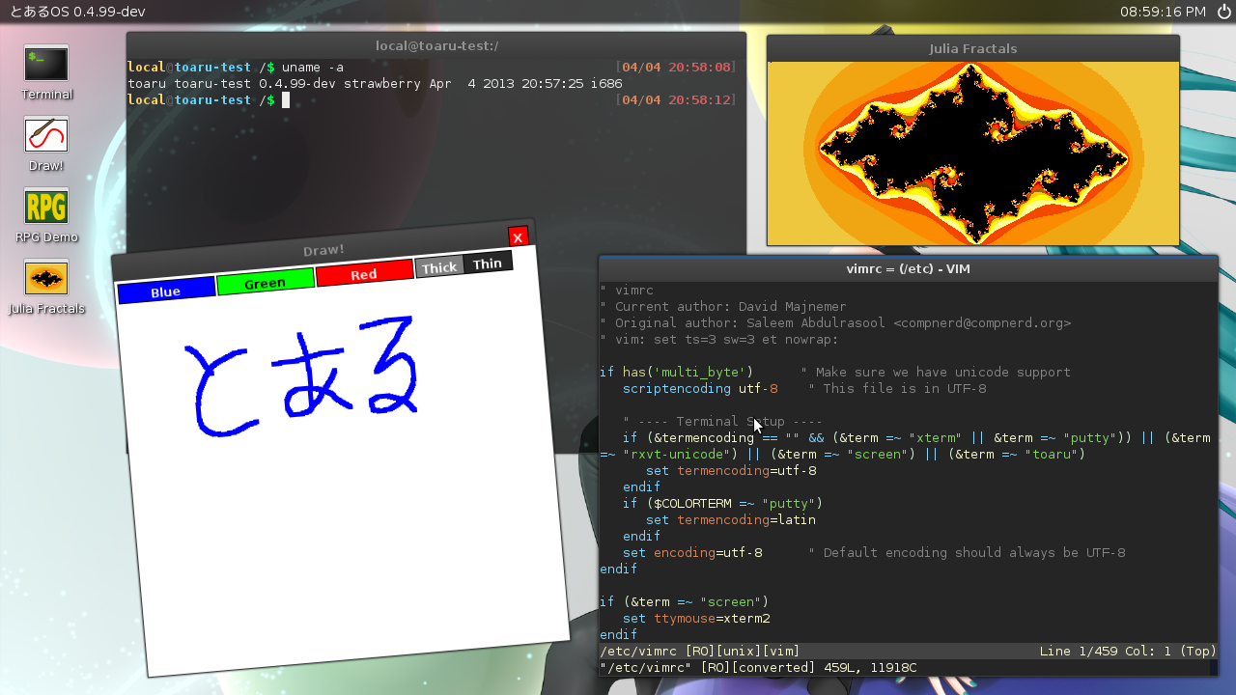Click the blue hand-drawn characters on canvas
1236x695 pixels.
(x=302, y=375)
